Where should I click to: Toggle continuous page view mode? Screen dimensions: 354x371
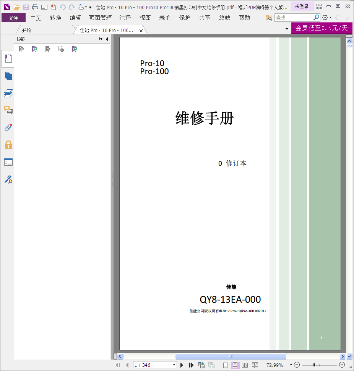pos(235,365)
